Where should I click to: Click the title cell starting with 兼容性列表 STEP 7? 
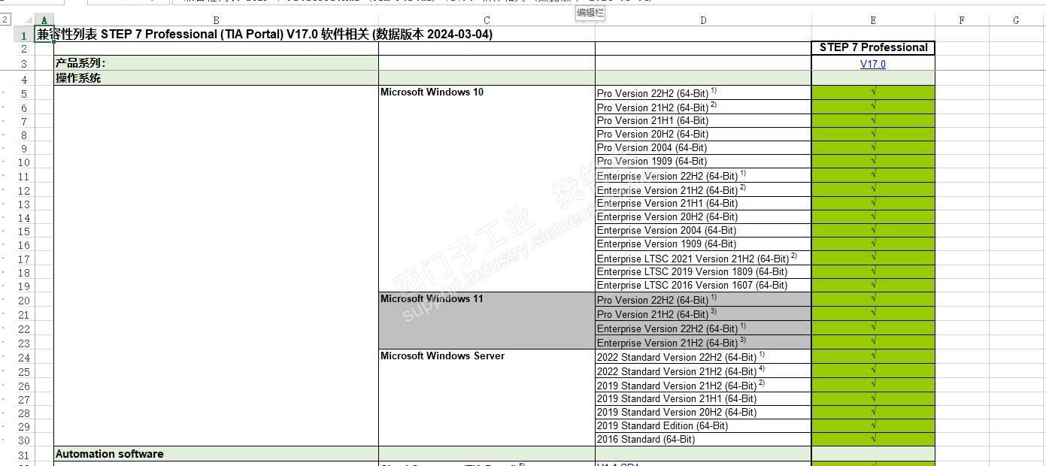pyautogui.click(x=265, y=34)
